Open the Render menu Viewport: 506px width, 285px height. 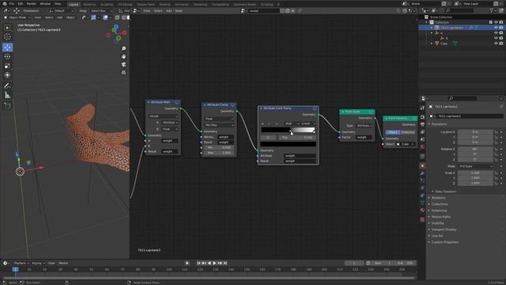[x=32, y=3]
